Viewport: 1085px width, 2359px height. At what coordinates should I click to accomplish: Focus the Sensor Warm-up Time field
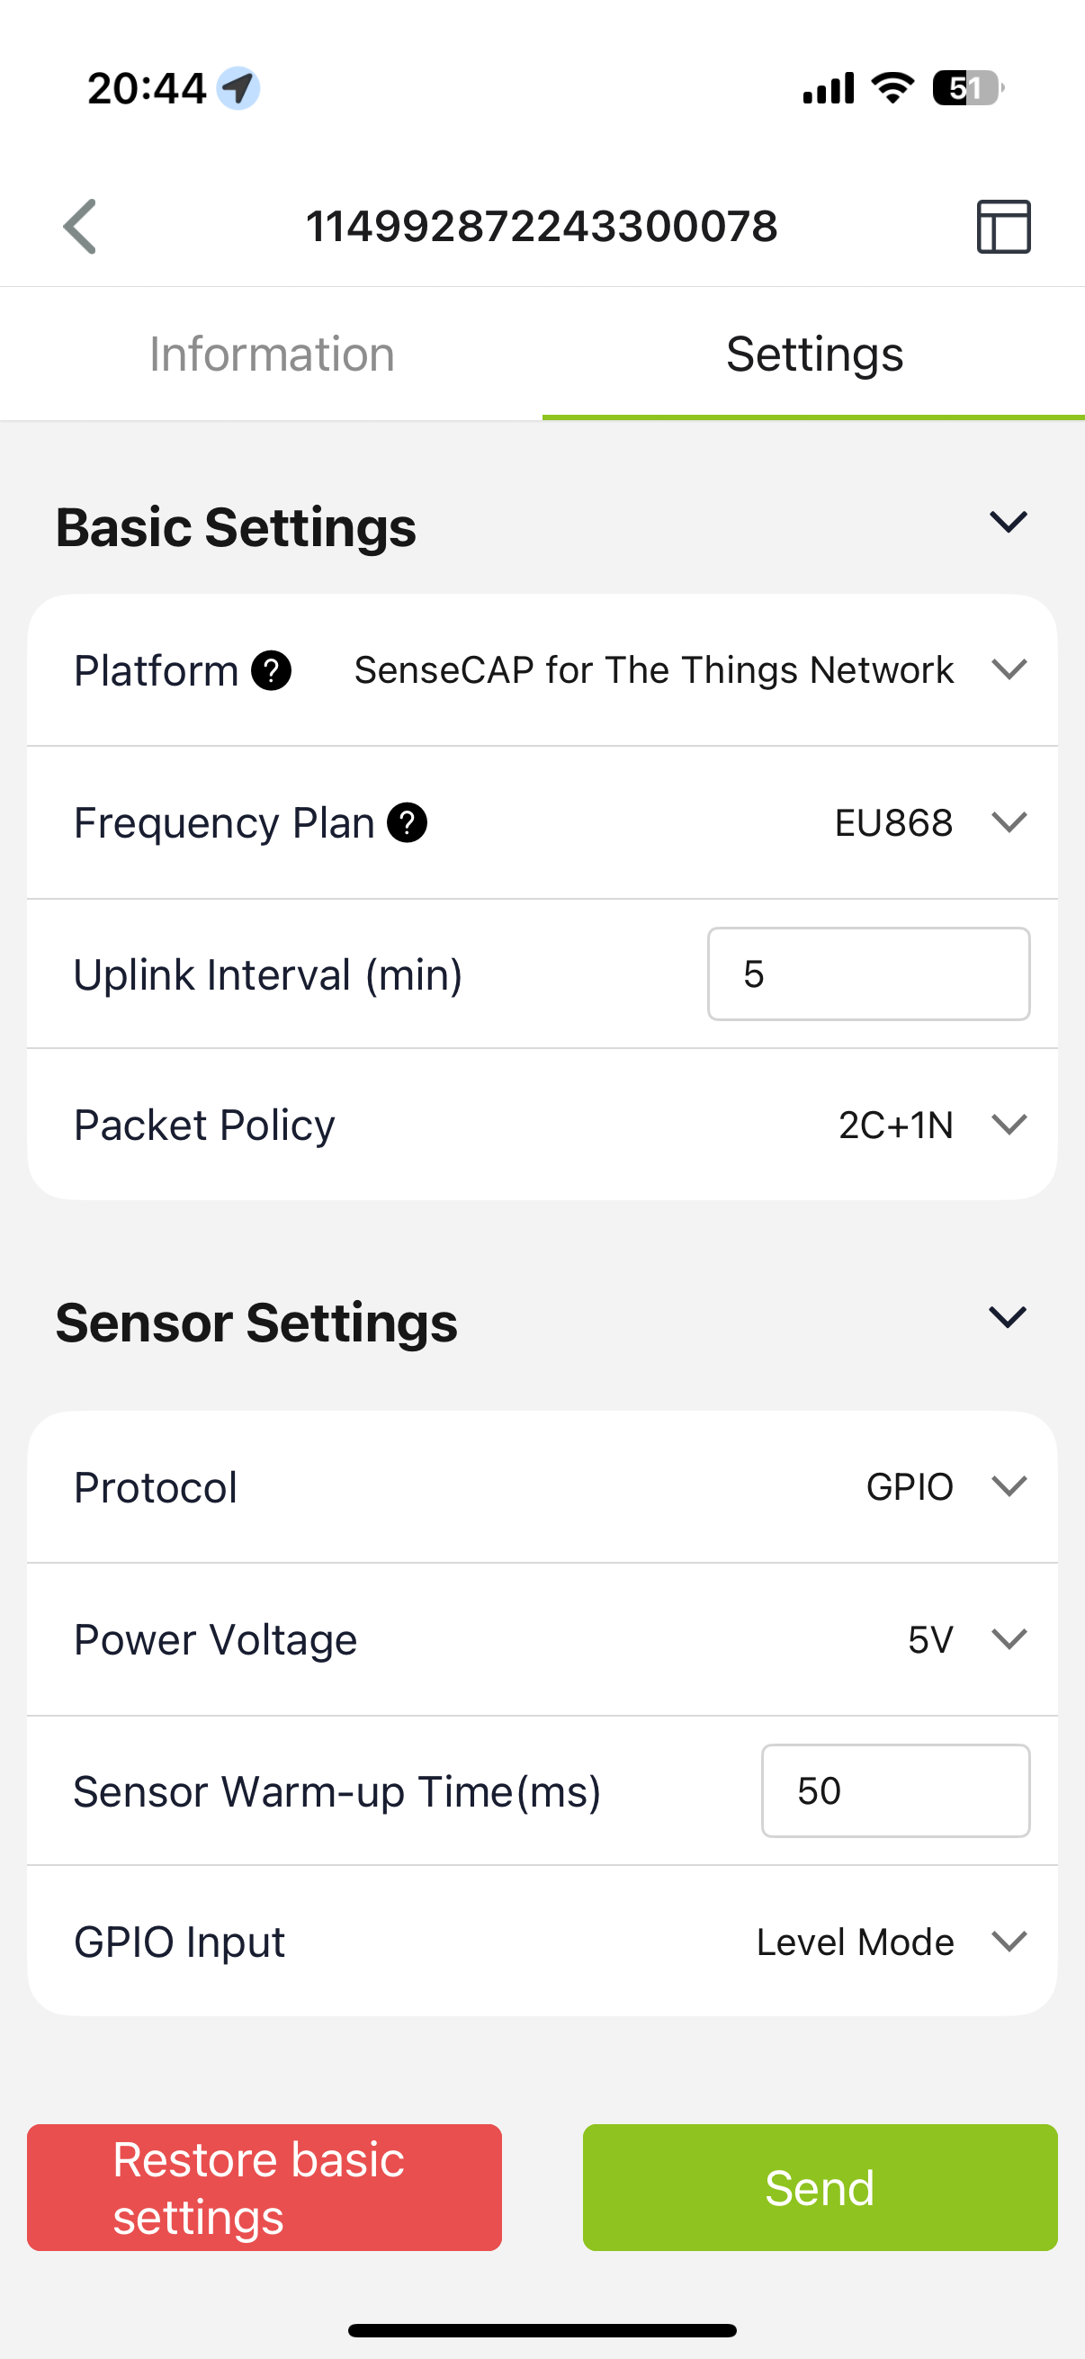894,1791
